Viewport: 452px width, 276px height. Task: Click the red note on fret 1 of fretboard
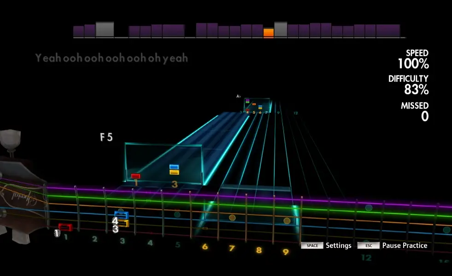pos(65,227)
